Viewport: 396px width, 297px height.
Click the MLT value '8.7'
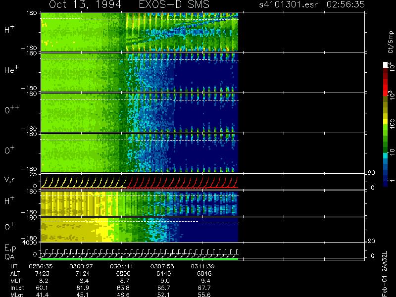(x=125, y=281)
